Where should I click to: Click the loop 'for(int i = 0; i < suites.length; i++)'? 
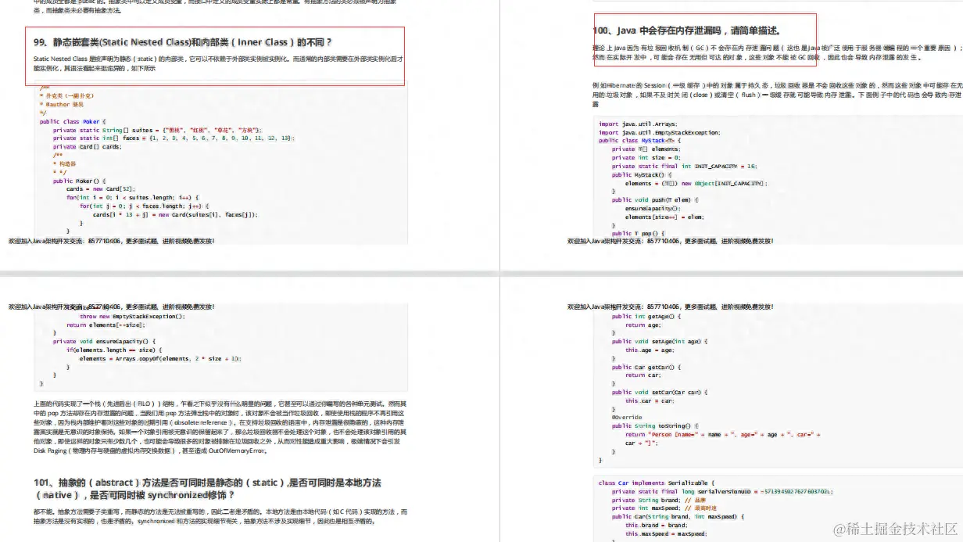pos(132,197)
